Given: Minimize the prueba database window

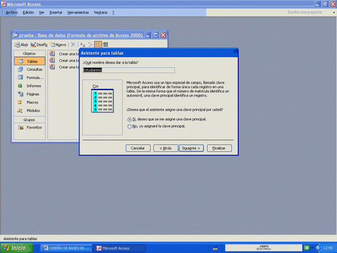Looking at the screenshot, I should pos(148,35).
